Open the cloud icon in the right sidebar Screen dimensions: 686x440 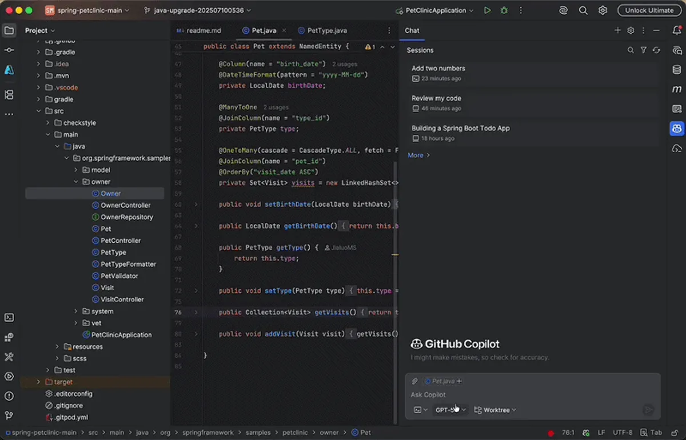pos(677,149)
